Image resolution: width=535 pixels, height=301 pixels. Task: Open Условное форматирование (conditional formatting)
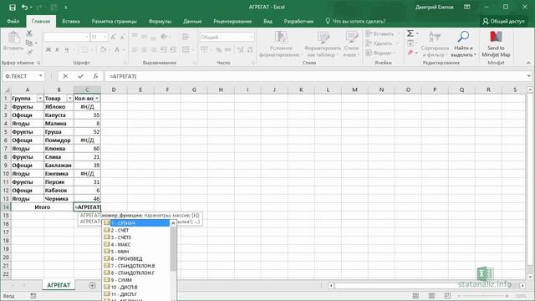tap(281, 43)
